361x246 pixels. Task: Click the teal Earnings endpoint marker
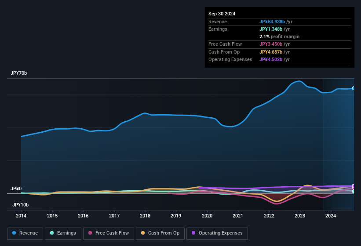pyautogui.click(x=354, y=191)
